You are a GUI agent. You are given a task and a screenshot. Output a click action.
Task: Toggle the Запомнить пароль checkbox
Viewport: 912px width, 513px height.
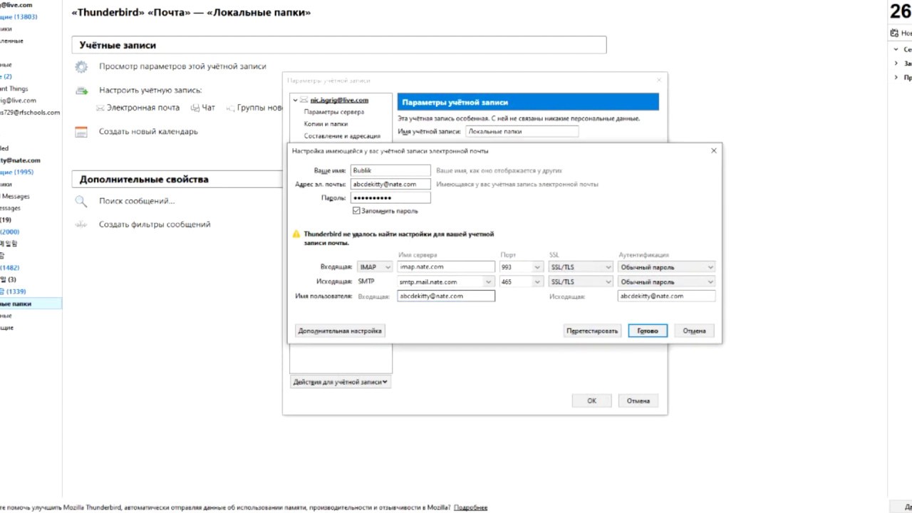[356, 211]
